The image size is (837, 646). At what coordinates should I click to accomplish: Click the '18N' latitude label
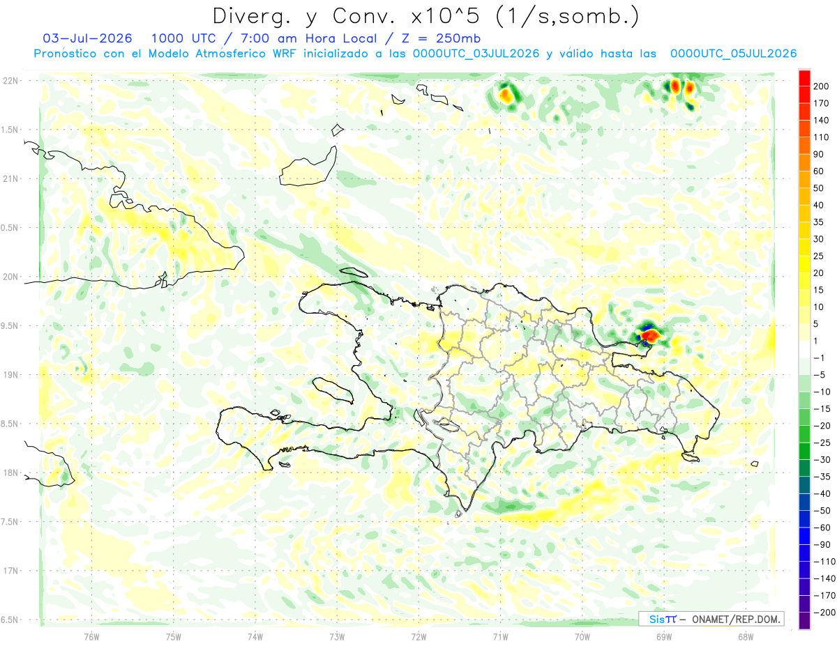click(10, 472)
